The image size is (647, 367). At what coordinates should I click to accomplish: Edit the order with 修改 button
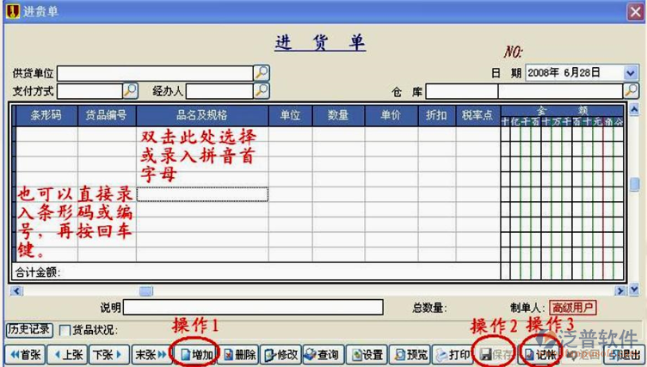click(281, 355)
